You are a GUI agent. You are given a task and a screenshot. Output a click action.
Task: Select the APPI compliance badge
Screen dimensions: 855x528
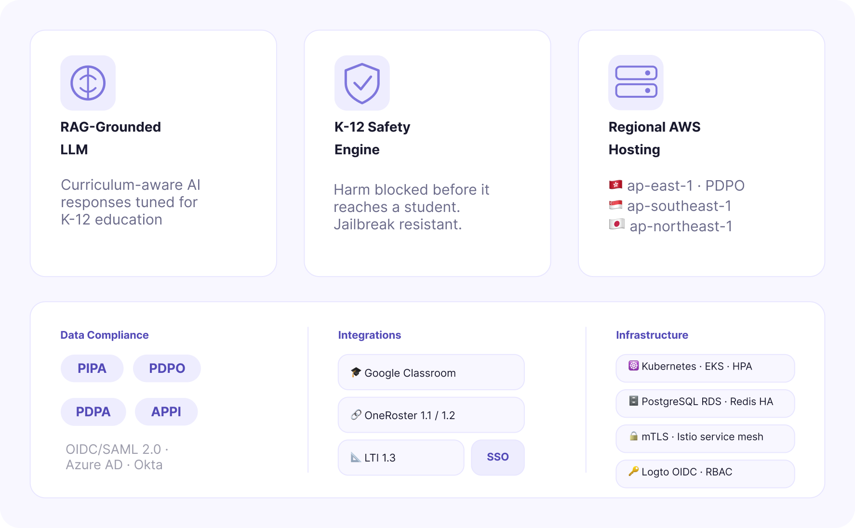click(x=166, y=412)
